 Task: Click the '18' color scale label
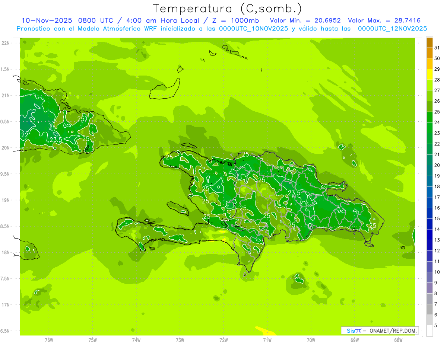[x=437, y=186]
